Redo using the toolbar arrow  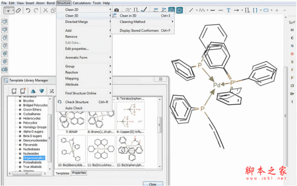tap(36, 10)
